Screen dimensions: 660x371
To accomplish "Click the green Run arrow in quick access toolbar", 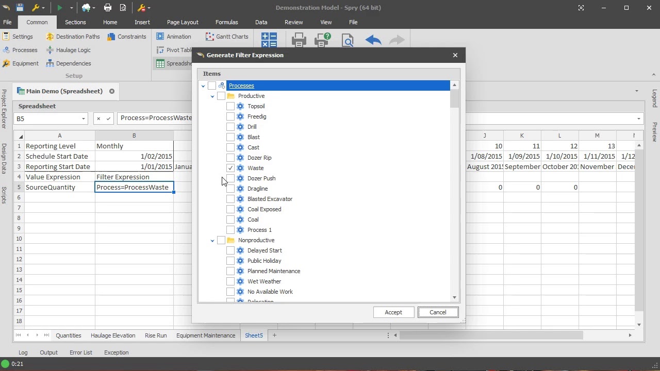I will (x=60, y=8).
